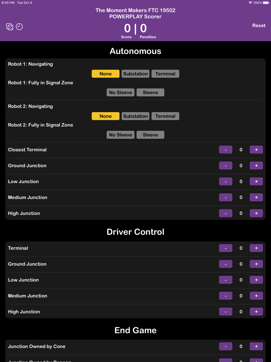This screenshot has width=271, height=362.
Task: Select Substation for Robot 1 Navigating
Action: 135,74
